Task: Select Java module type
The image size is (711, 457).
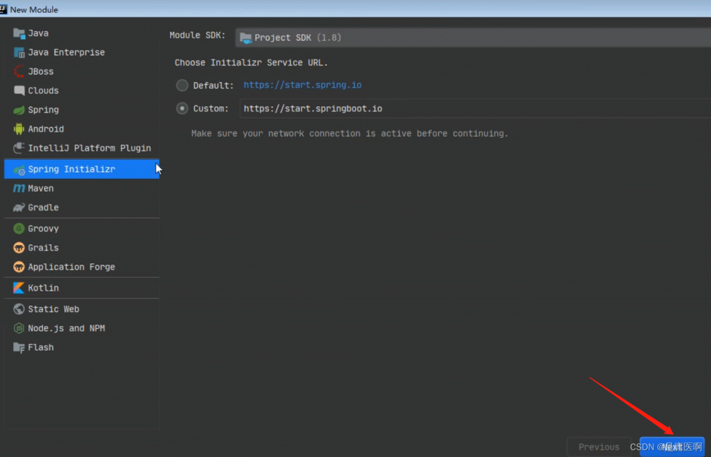Action: (82, 33)
